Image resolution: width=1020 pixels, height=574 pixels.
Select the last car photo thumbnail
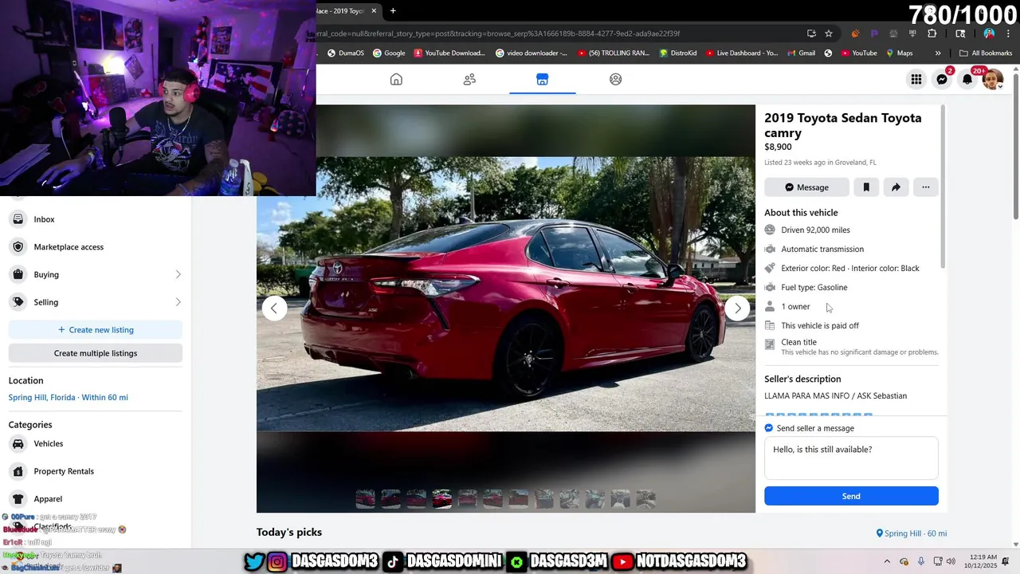coord(645,499)
